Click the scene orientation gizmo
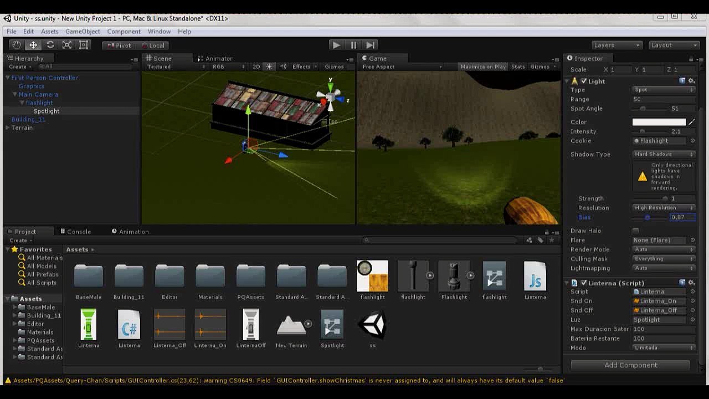 click(330, 98)
